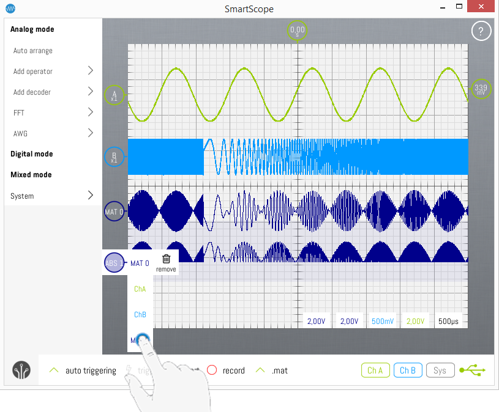The width and height of the screenshot is (499, 412).
Task: Toggle Ch B channel visibility
Action: click(408, 370)
